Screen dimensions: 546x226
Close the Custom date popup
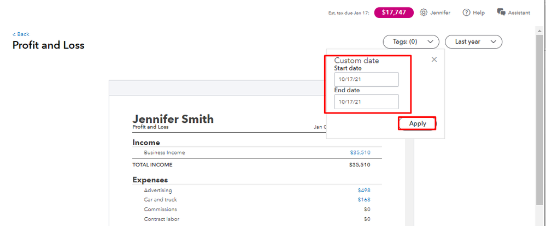[x=434, y=60]
